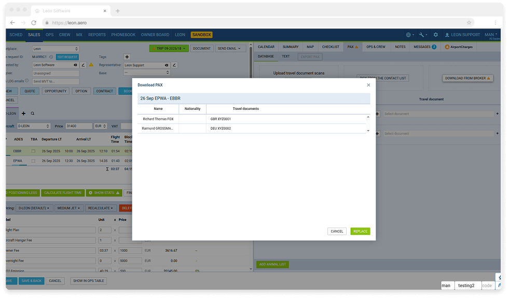
Task: Click the Tags plus icon
Action: [x=127, y=57]
